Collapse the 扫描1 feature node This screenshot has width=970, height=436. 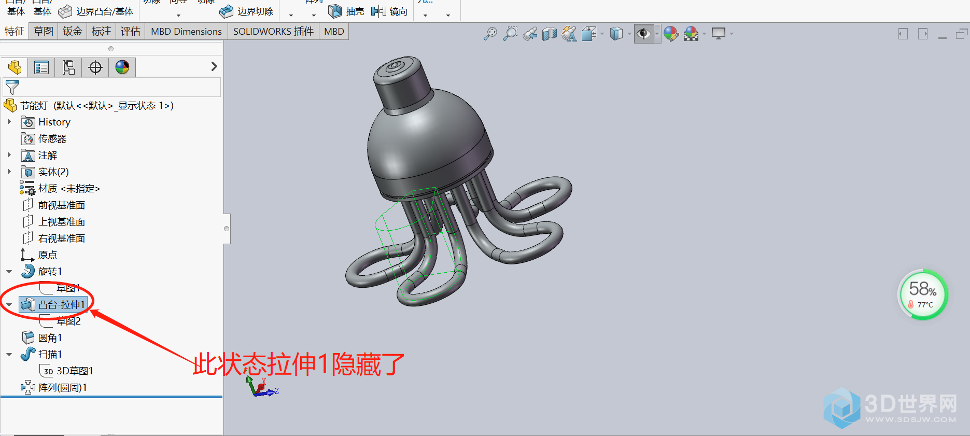[x=9, y=354]
